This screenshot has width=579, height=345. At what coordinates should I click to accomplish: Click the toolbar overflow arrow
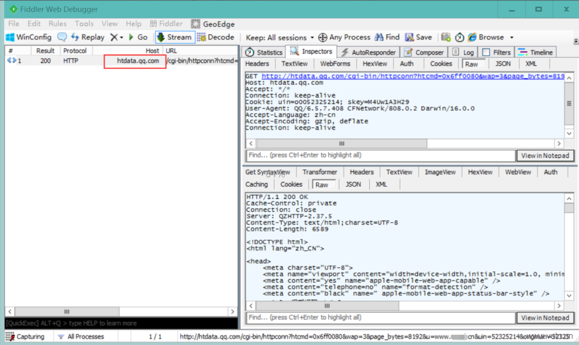click(x=576, y=41)
